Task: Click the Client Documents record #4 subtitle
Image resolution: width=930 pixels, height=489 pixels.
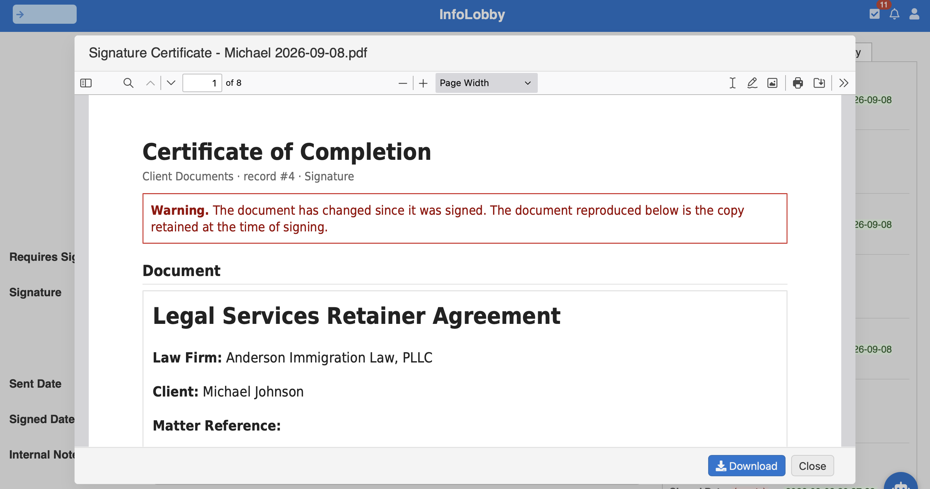Action: (x=248, y=176)
